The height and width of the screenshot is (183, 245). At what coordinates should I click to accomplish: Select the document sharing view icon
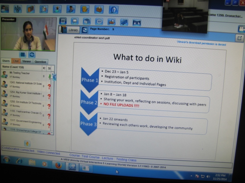[63, 21]
